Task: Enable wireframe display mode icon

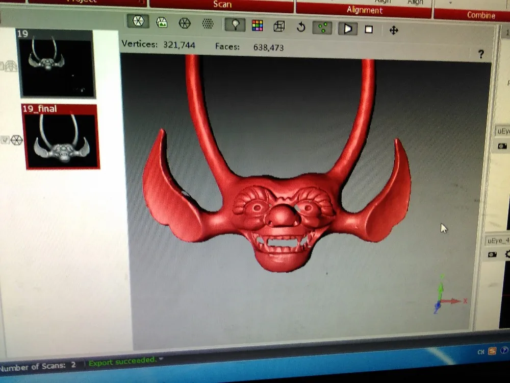Action: point(185,23)
